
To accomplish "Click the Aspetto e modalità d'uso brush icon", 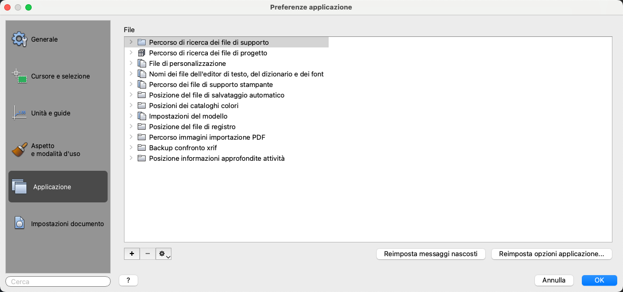I will point(20,150).
